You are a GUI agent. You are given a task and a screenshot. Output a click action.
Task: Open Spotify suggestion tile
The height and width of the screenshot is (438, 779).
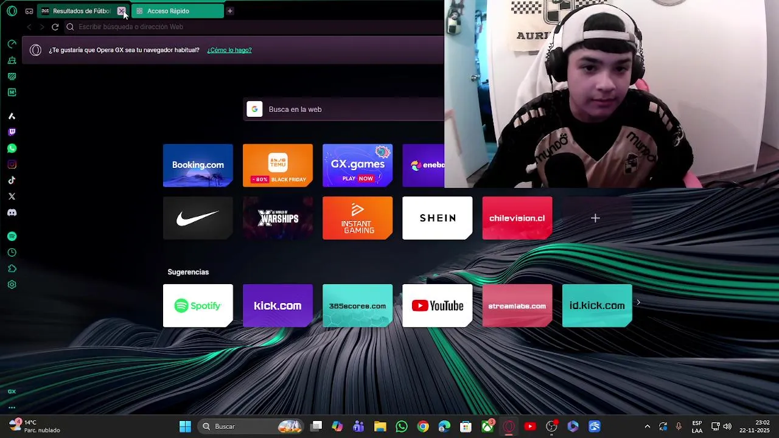pyautogui.click(x=198, y=305)
